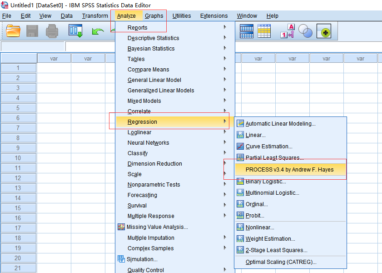Select row 5 header in data grid
This screenshot has height=273, width=382.
[18, 108]
